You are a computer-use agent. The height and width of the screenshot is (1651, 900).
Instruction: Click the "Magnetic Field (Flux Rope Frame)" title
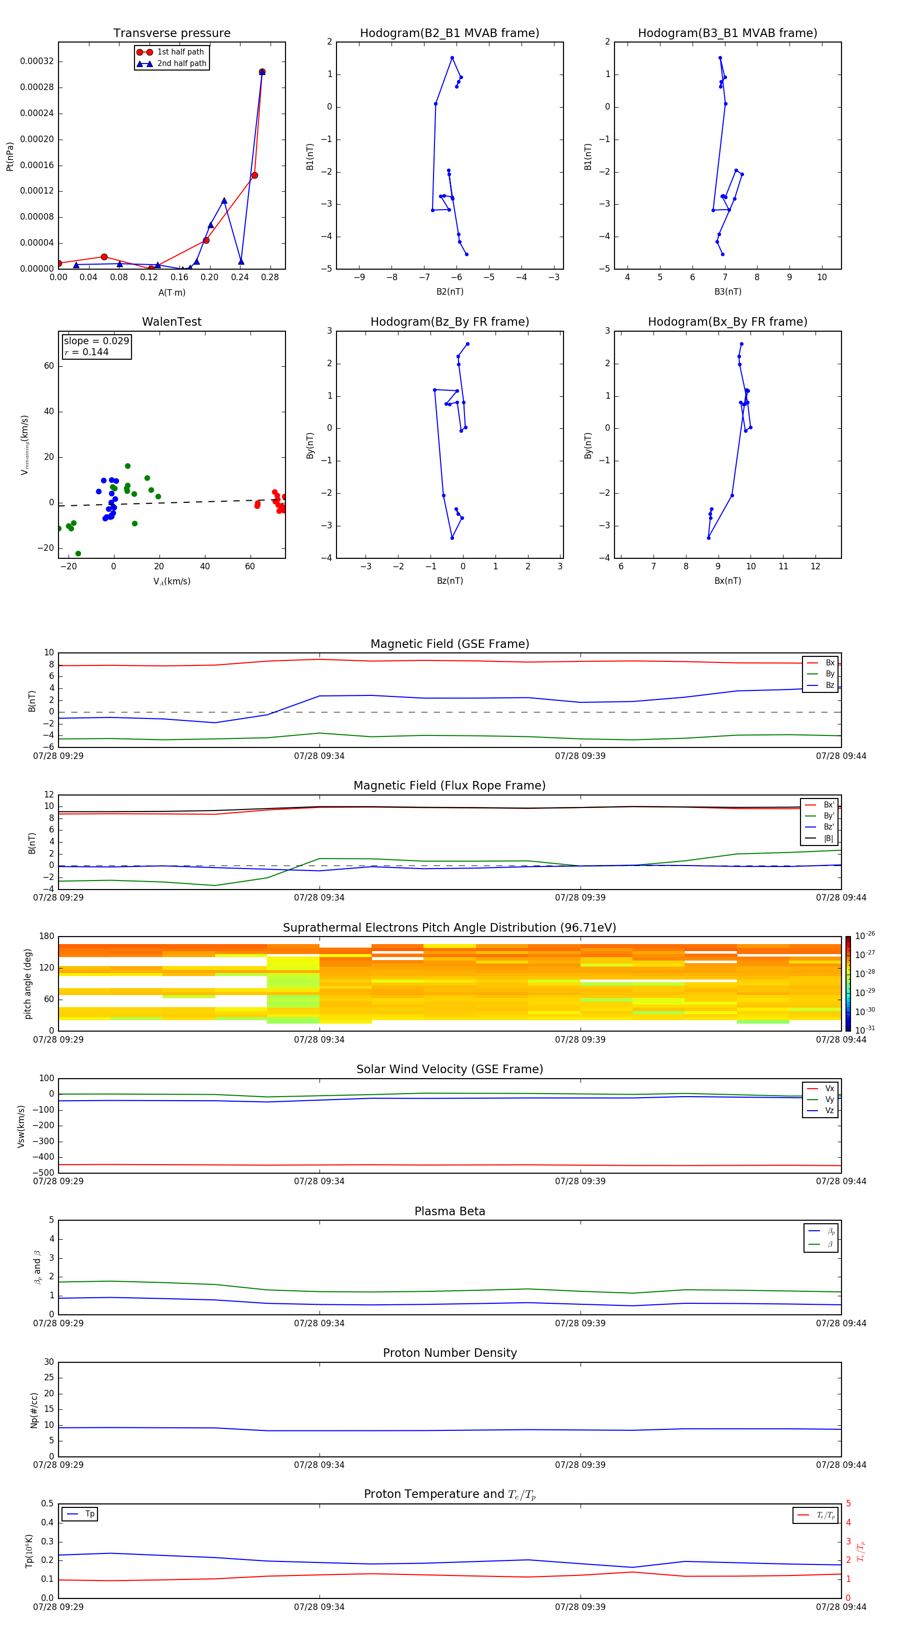click(449, 786)
